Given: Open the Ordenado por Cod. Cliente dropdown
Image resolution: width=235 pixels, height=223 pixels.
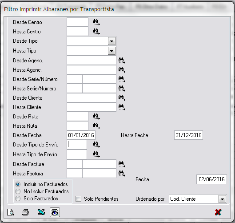Looking at the screenshot, I should coord(222,199).
